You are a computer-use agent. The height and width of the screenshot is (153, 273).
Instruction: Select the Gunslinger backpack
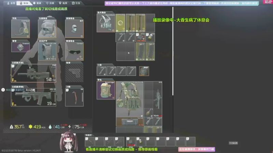pyautogui.click(x=106, y=90)
